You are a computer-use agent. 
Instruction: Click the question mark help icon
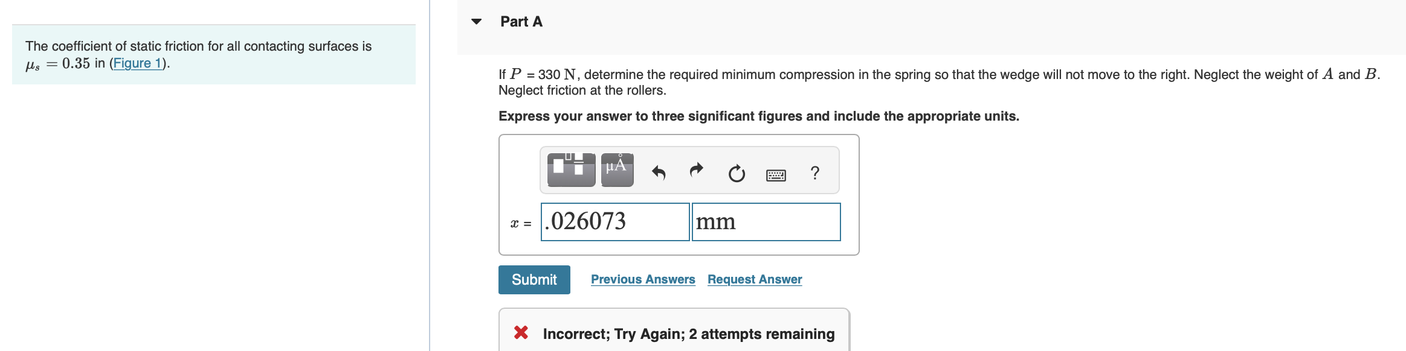coord(814,174)
